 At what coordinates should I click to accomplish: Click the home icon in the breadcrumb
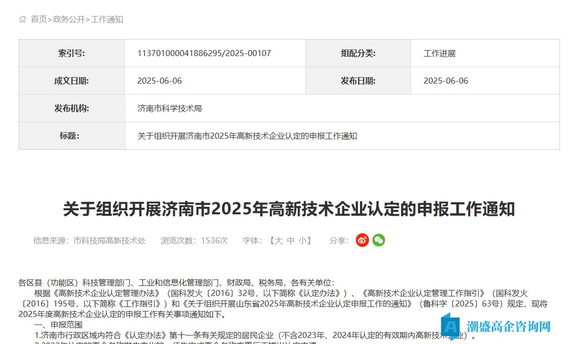(22, 20)
